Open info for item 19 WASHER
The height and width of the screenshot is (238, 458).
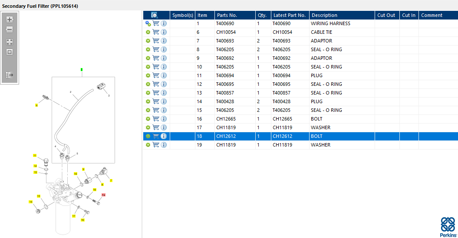pos(164,145)
